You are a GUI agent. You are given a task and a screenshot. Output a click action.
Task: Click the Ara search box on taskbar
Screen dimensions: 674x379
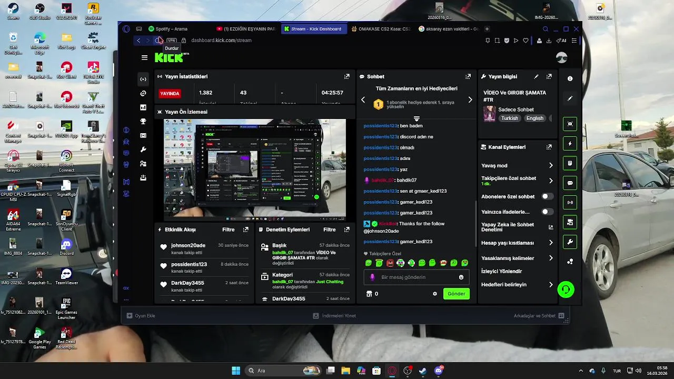(x=284, y=371)
